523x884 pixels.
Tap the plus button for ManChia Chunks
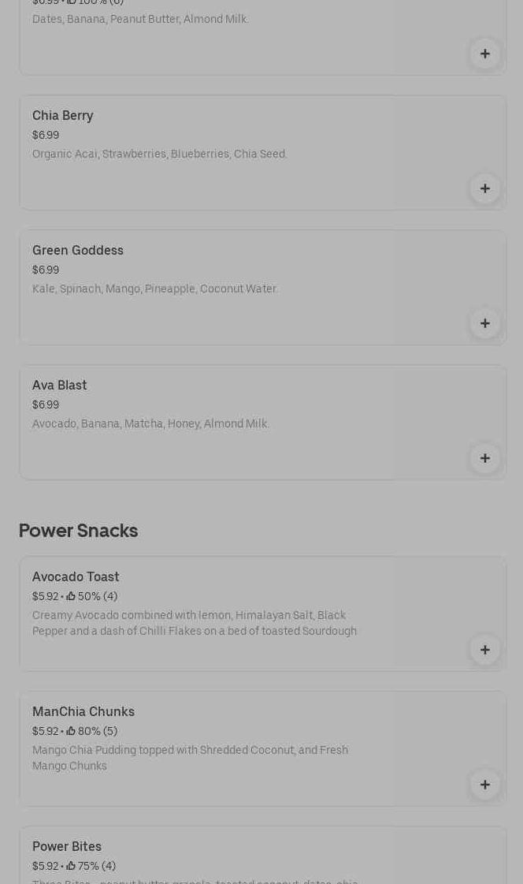pyautogui.click(x=484, y=785)
